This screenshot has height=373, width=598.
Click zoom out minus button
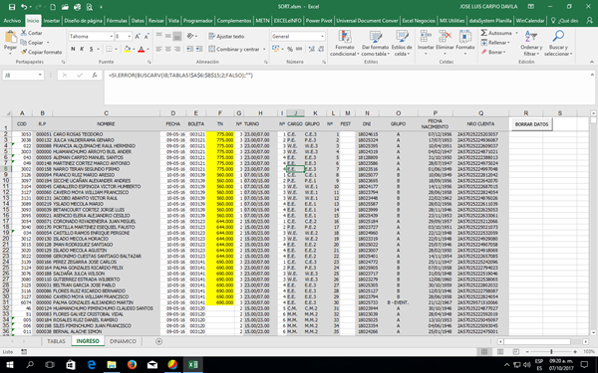(527, 352)
